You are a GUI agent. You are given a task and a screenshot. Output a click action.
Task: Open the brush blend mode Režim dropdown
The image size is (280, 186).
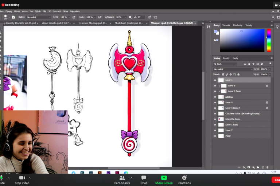click(39, 17)
